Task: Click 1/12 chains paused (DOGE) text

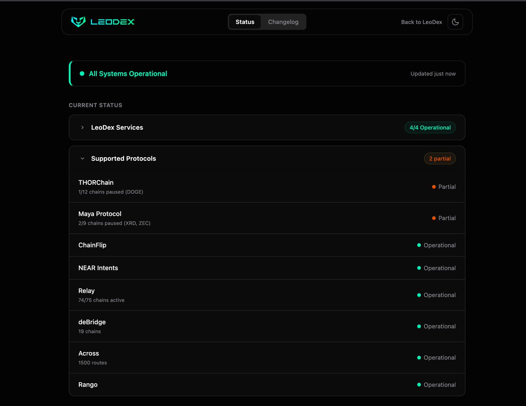Action: pos(110,192)
